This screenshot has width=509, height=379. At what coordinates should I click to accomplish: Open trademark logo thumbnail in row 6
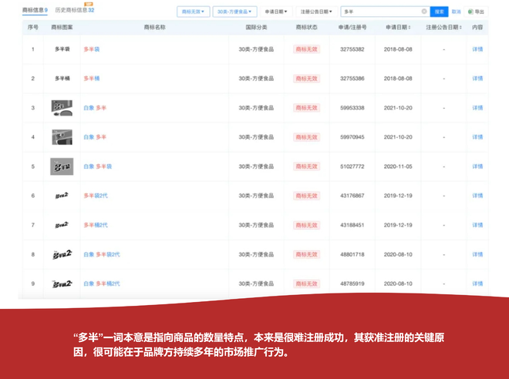point(62,196)
